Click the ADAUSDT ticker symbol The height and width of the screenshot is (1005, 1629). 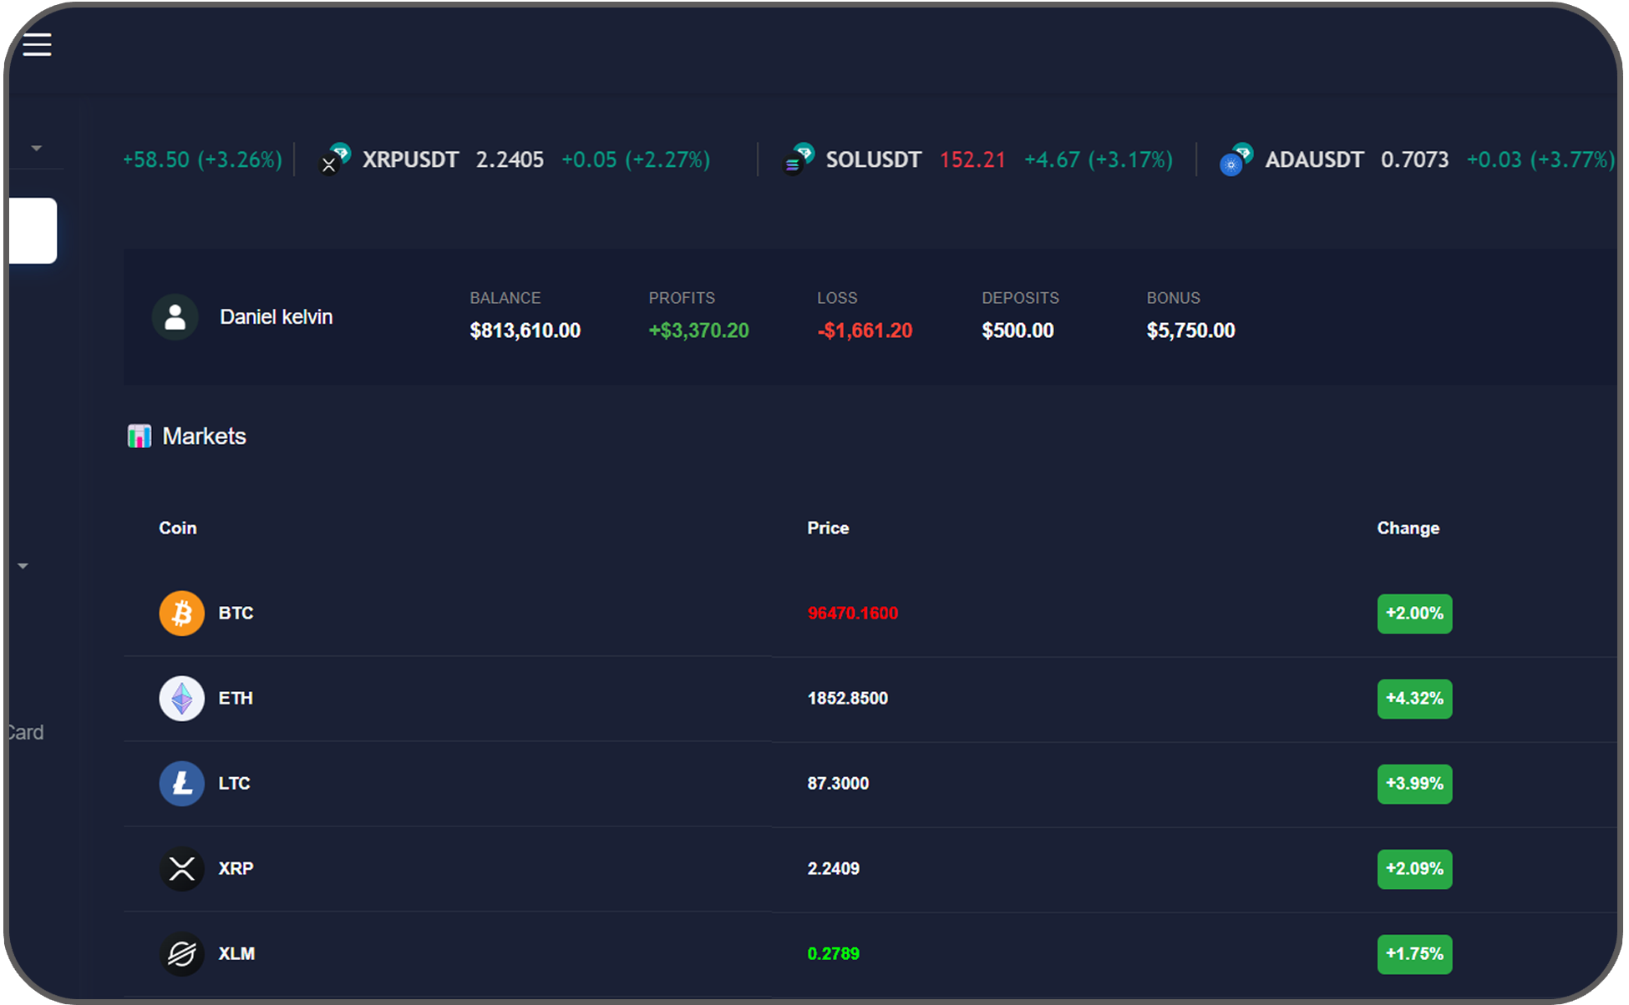pyautogui.click(x=1314, y=159)
